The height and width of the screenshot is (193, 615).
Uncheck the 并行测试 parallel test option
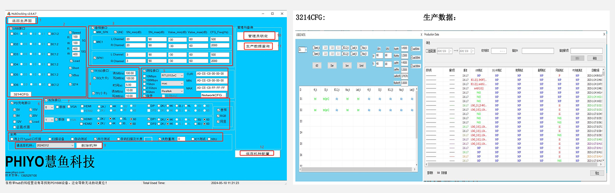tap(94, 139)
